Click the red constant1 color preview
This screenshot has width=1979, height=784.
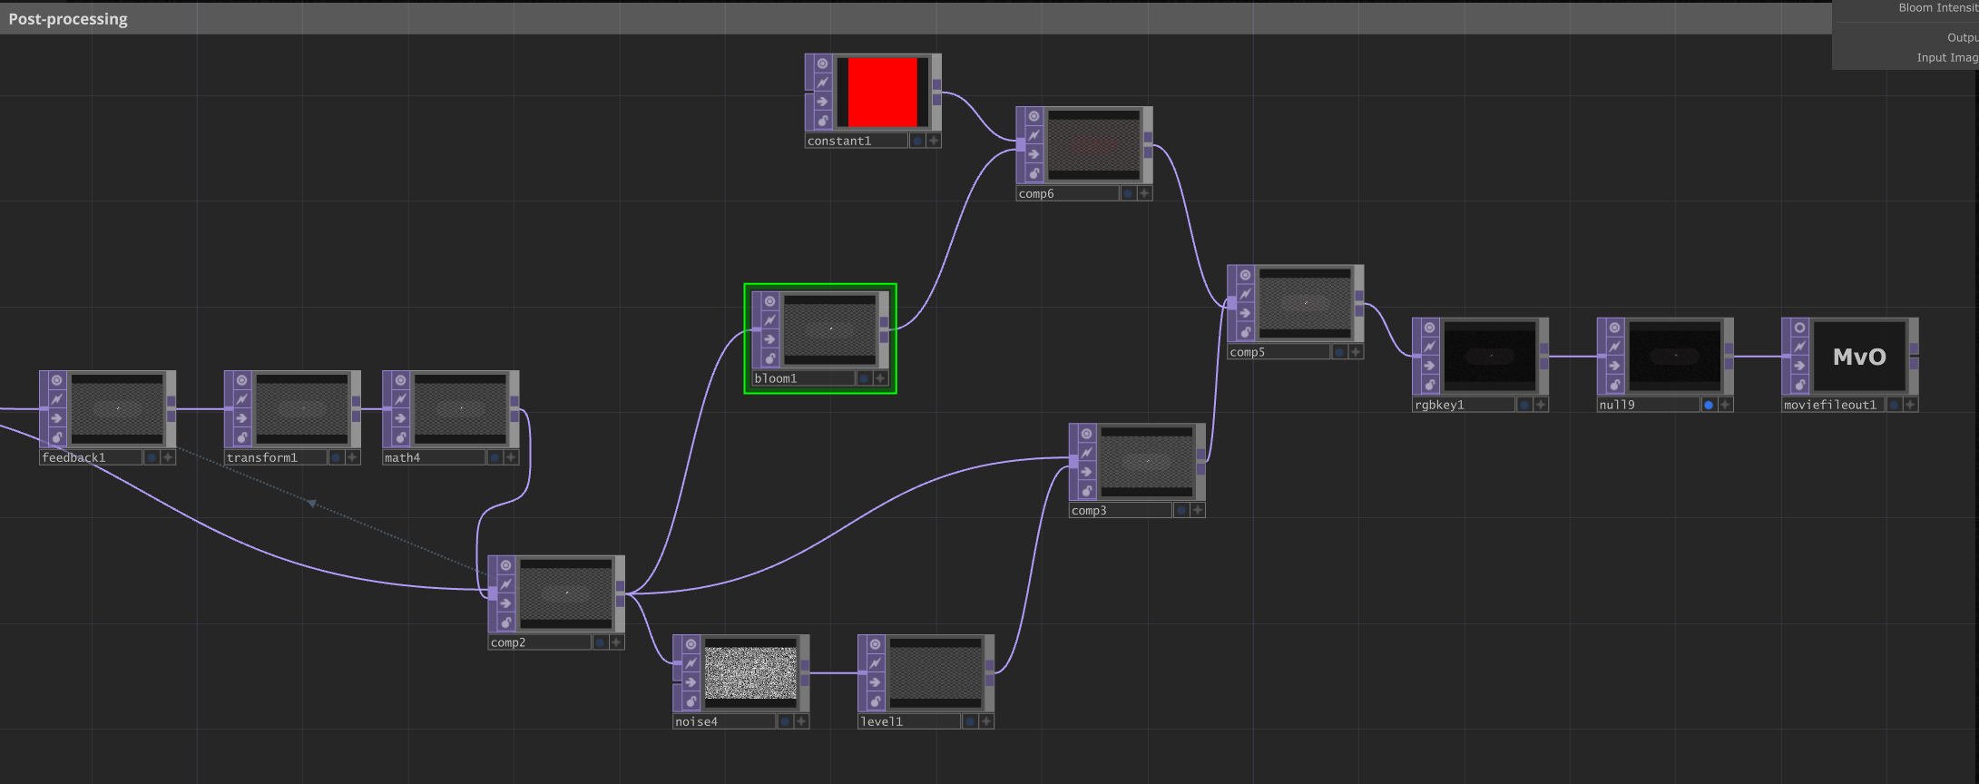(883, 93)
